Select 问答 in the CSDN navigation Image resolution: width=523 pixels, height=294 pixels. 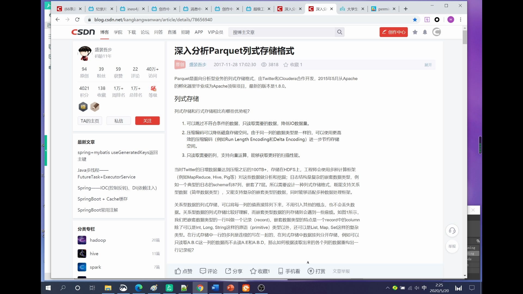pyautogui.click(x=159, y=32)
